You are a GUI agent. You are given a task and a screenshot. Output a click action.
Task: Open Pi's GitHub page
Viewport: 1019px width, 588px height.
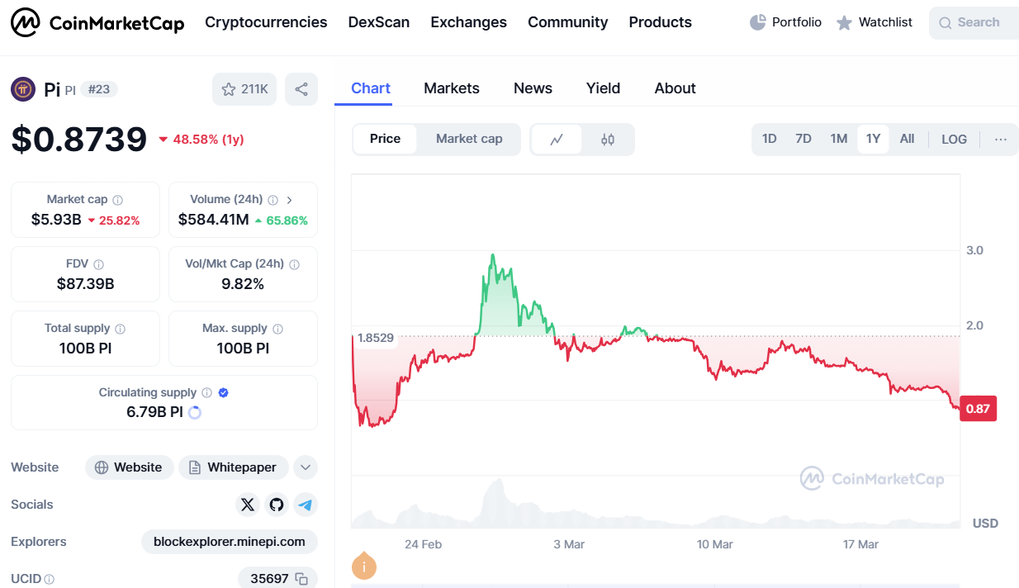(276, 505)
